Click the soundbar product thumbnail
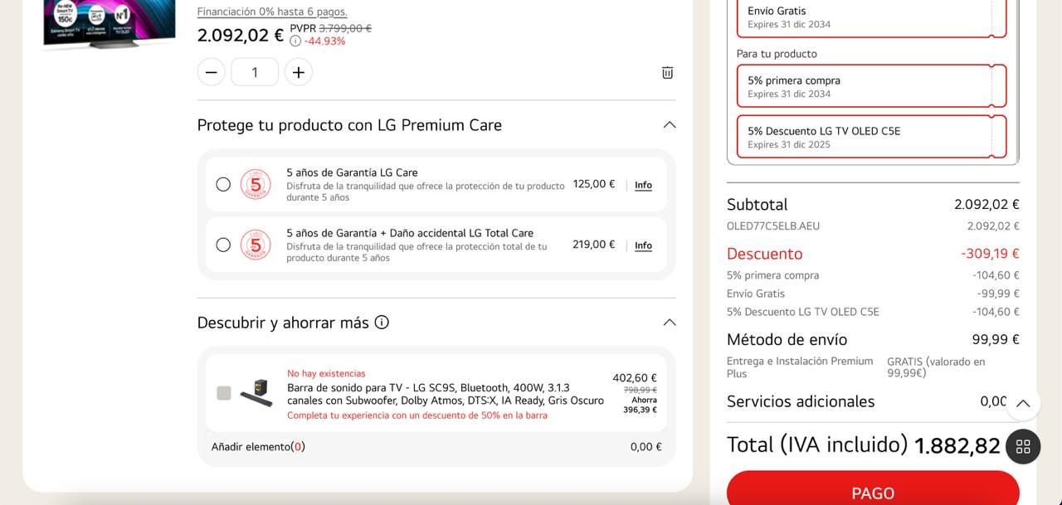1062x505 pixels. 256,393
